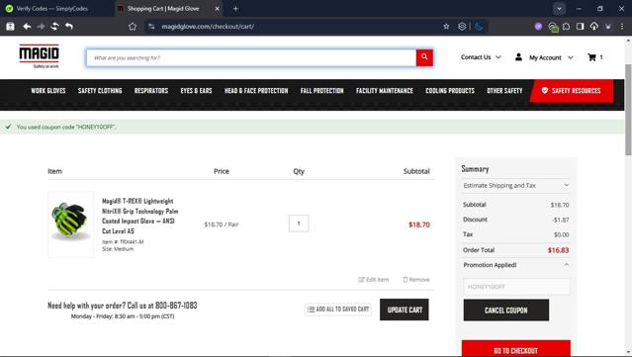Click the purple extension icon
Image resolution: width=632 pixels, height=357 pixels.
pos(538,26)
